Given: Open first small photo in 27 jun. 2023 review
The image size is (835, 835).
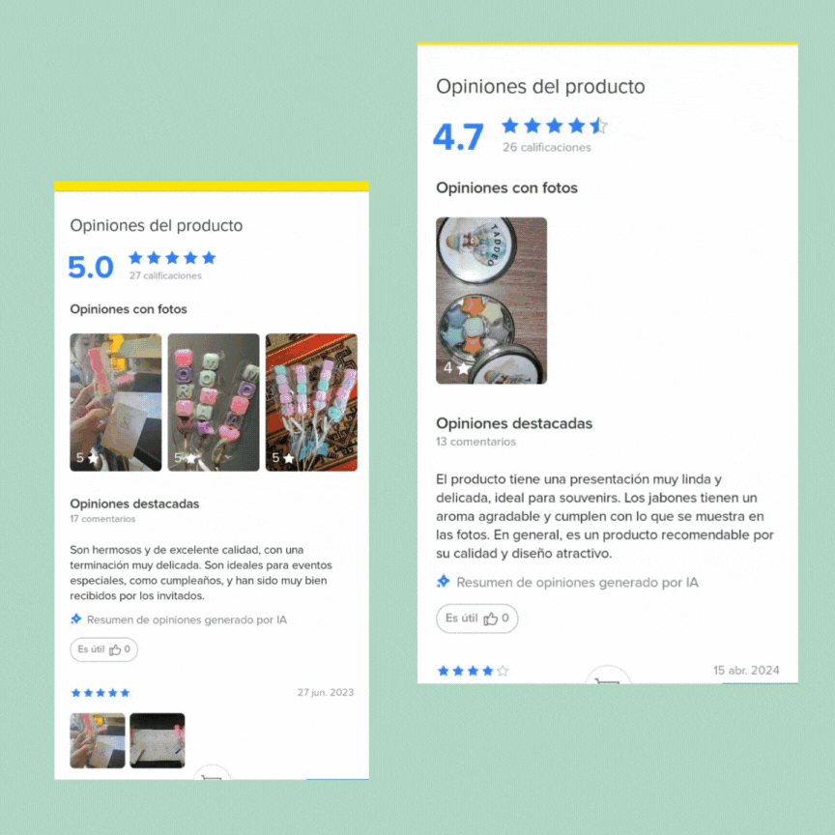Looking at the screenshot, I should (98, 740).
